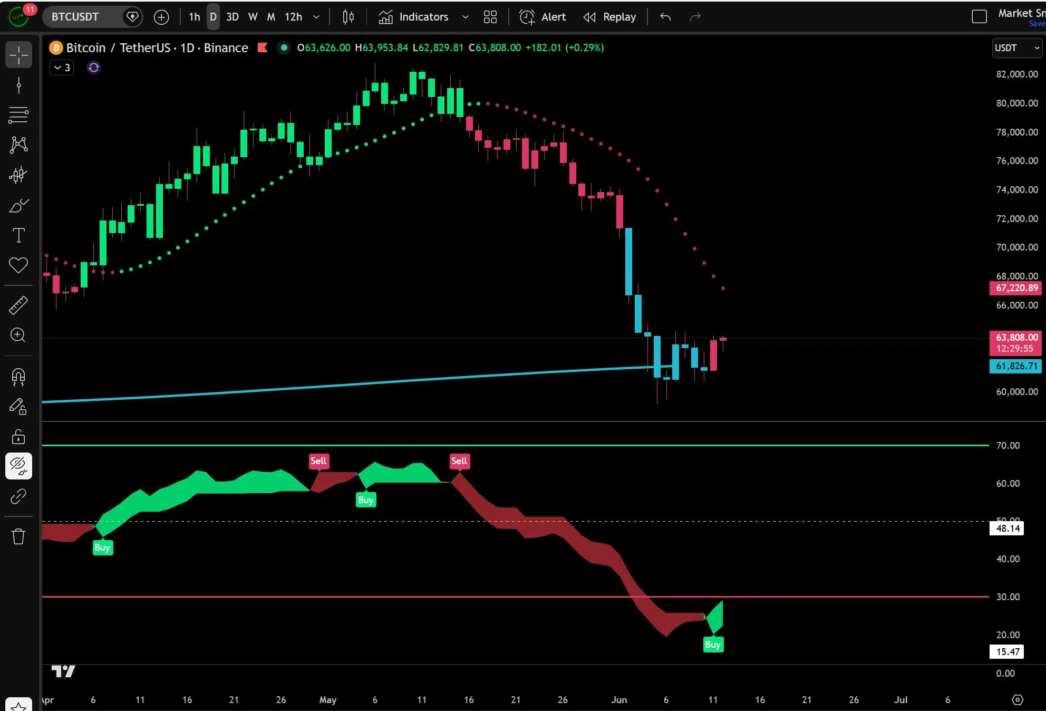The height and width of the screenshot is (711, 1046).
Task: Click the refresh icon beside legend toggle
Action: click(x=94, y=68)
